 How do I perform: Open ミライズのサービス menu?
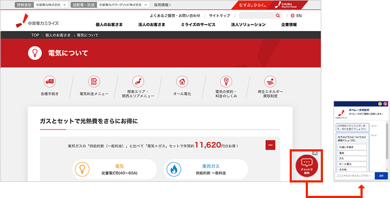click(x=198, y=25)
